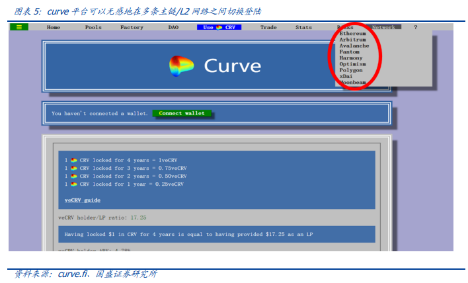Screen dimensions: 468x283
Task: Click the Curve rainbow logo
Action: (x=182, y=65)
